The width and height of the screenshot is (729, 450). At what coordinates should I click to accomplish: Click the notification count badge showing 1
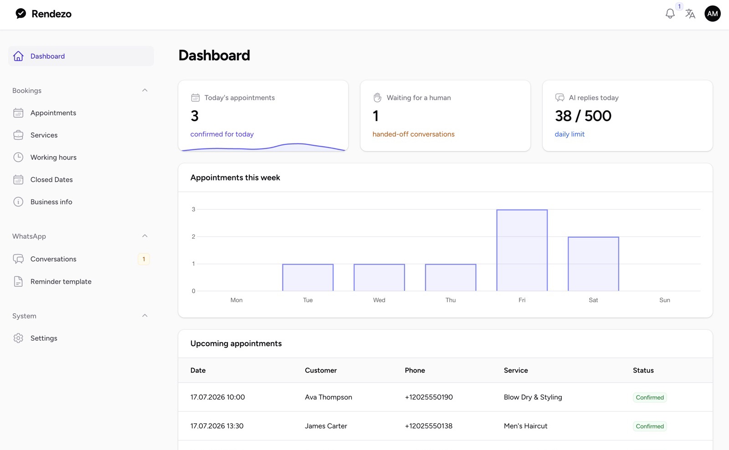tap(679, 6)
